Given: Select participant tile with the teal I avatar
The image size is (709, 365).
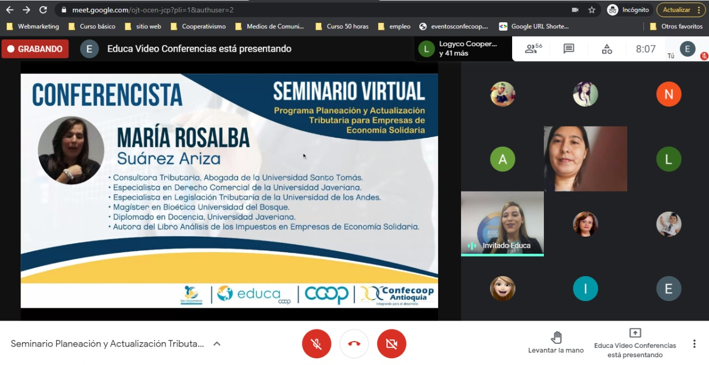Looking at the screenshot, I should (x=586, y=289).
